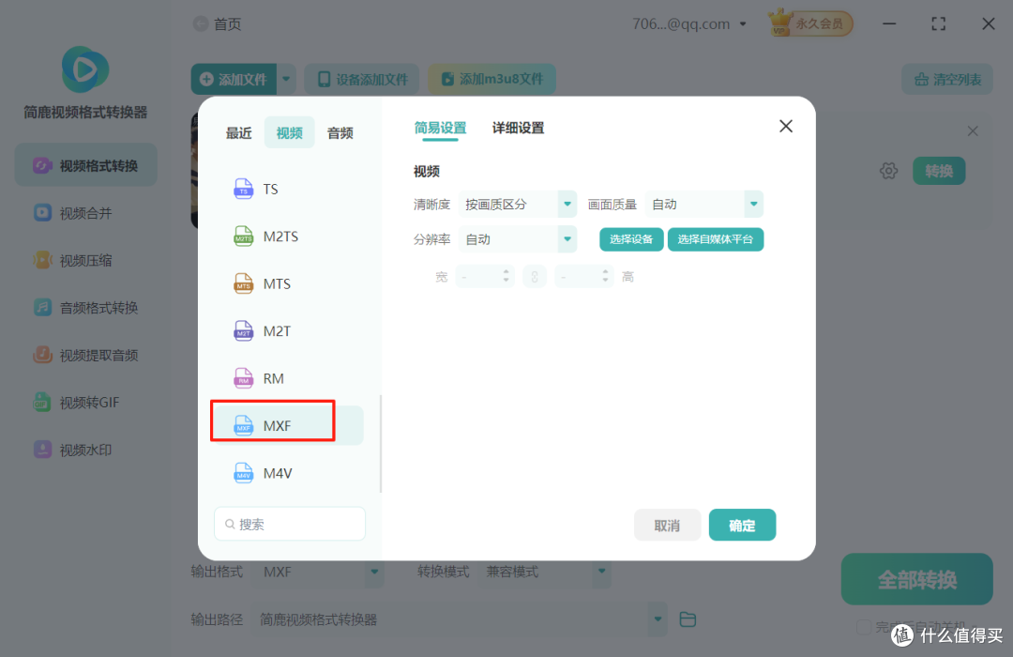Click the video thumbnail behind the dialog
Screen dimensions: 1013x657
coord(194,172)
